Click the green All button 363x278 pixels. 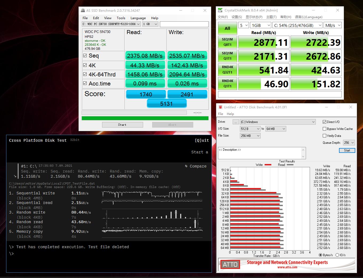[227, 28]
